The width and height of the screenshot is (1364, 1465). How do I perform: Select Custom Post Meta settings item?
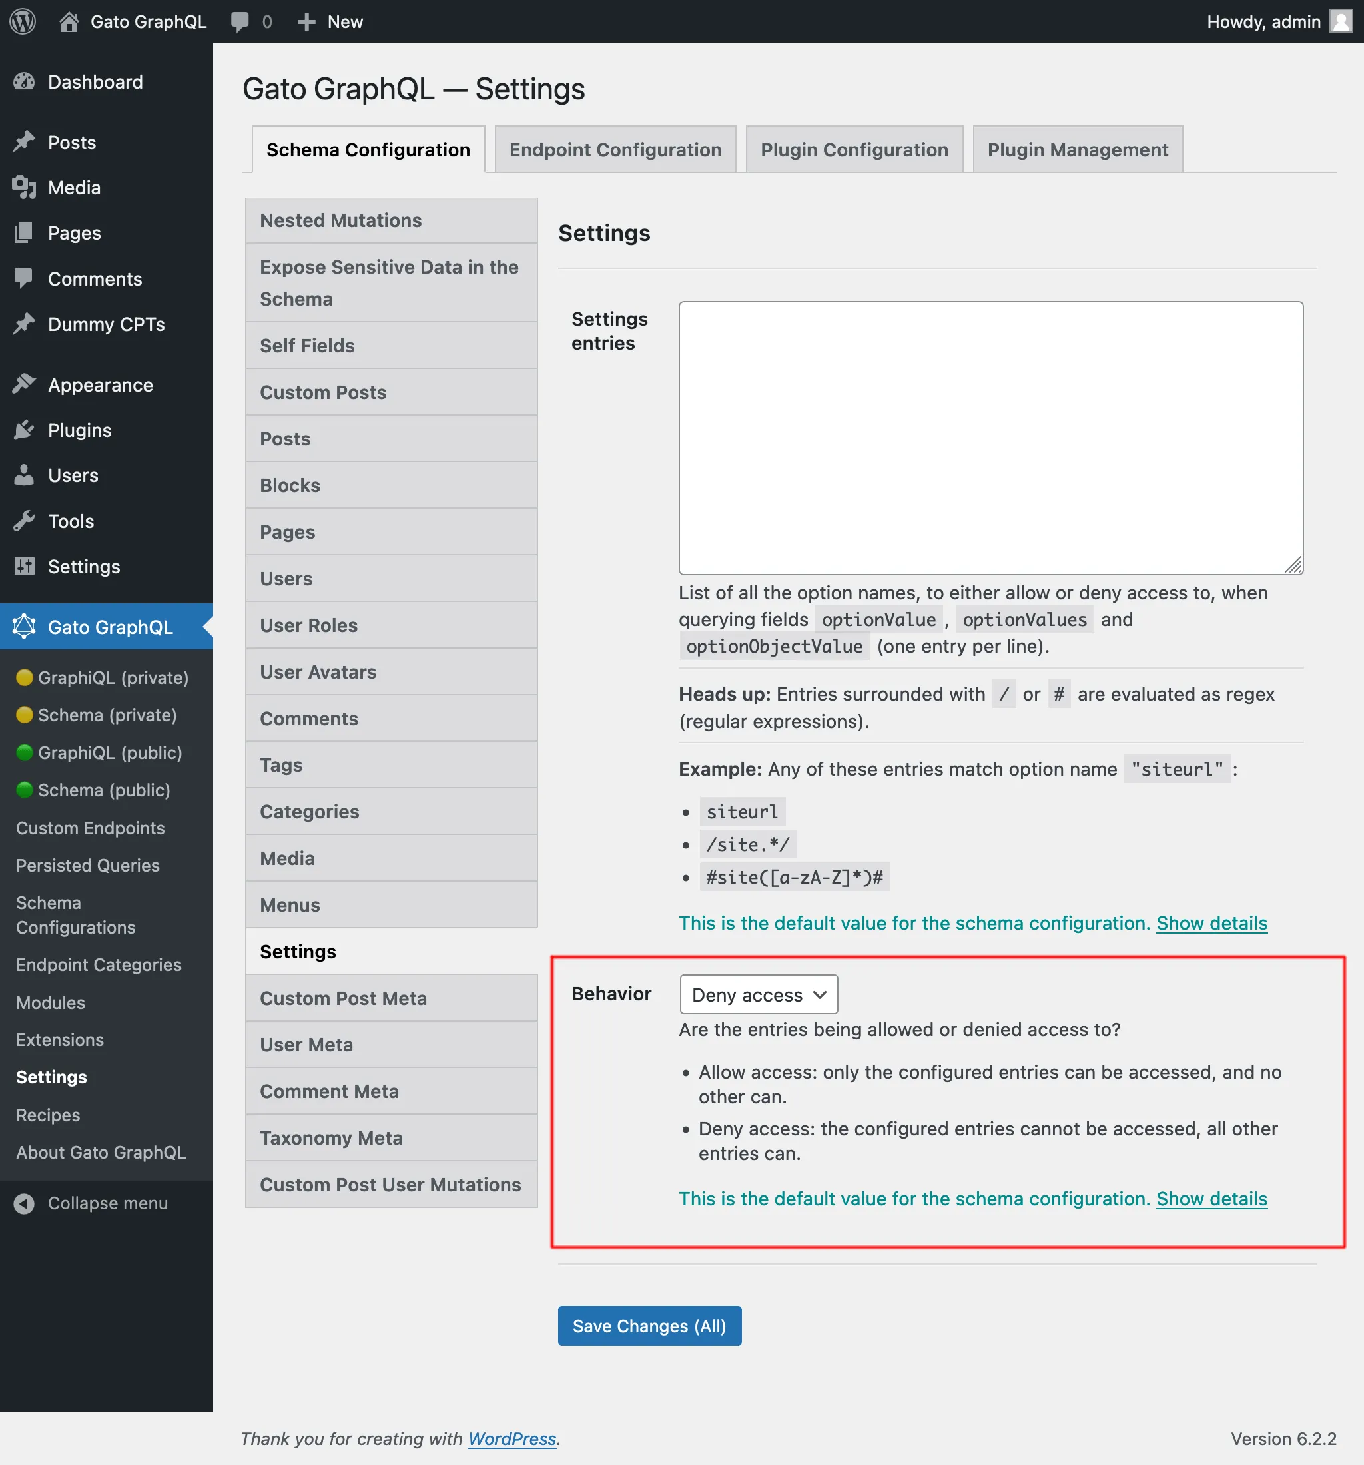click(x=344, y=997)
